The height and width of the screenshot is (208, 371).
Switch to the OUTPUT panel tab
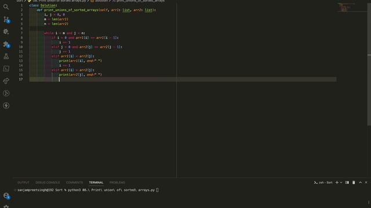click(23, 183)
